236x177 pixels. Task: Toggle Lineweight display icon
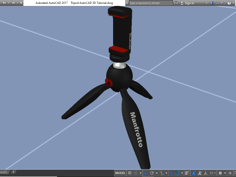187,173
